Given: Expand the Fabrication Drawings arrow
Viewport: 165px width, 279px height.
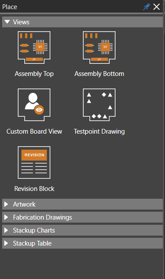Looking at the screenshot, I should pos(6,217).
